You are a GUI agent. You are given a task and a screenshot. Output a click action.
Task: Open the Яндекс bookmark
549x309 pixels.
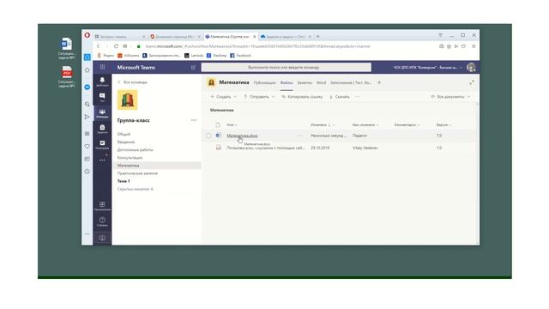click(x=106, y=55)
